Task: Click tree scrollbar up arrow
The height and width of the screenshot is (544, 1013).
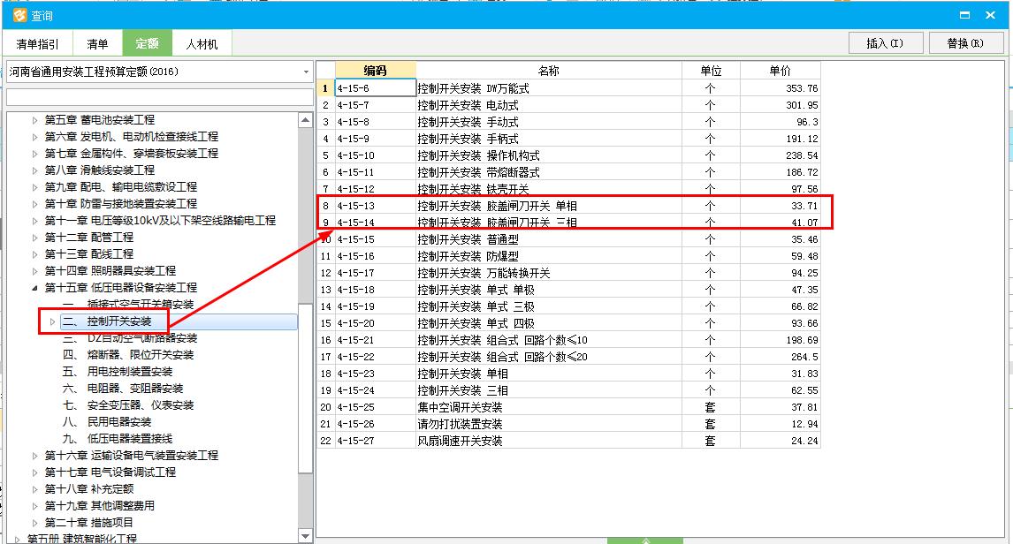Action: 306,120
